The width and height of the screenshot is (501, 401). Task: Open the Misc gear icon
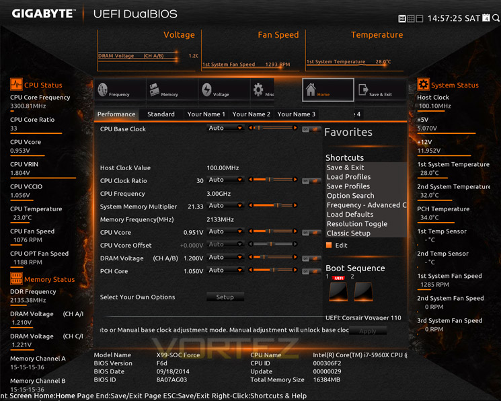coord(258,90)
